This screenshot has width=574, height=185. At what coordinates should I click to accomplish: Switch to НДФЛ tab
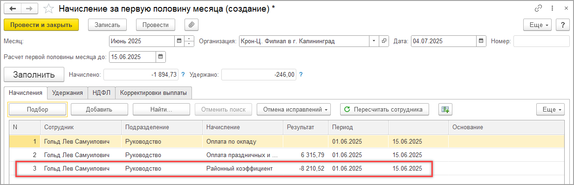pos(101,92)
